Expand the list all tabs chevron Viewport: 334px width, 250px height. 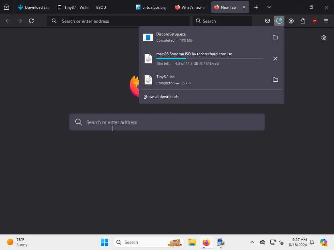tap(269, 7)
